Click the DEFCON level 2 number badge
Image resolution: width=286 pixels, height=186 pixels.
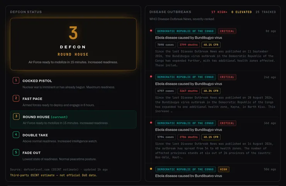pos(16,98)
